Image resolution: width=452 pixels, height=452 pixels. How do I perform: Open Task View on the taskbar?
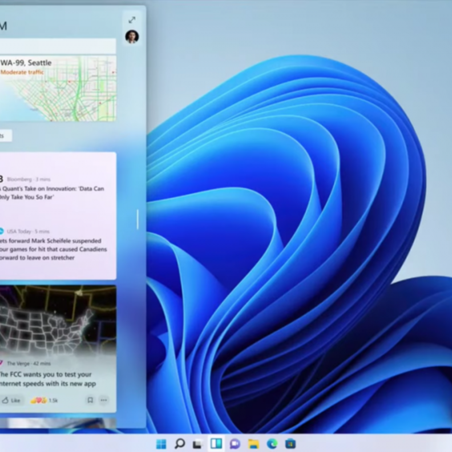coord(197,443)
